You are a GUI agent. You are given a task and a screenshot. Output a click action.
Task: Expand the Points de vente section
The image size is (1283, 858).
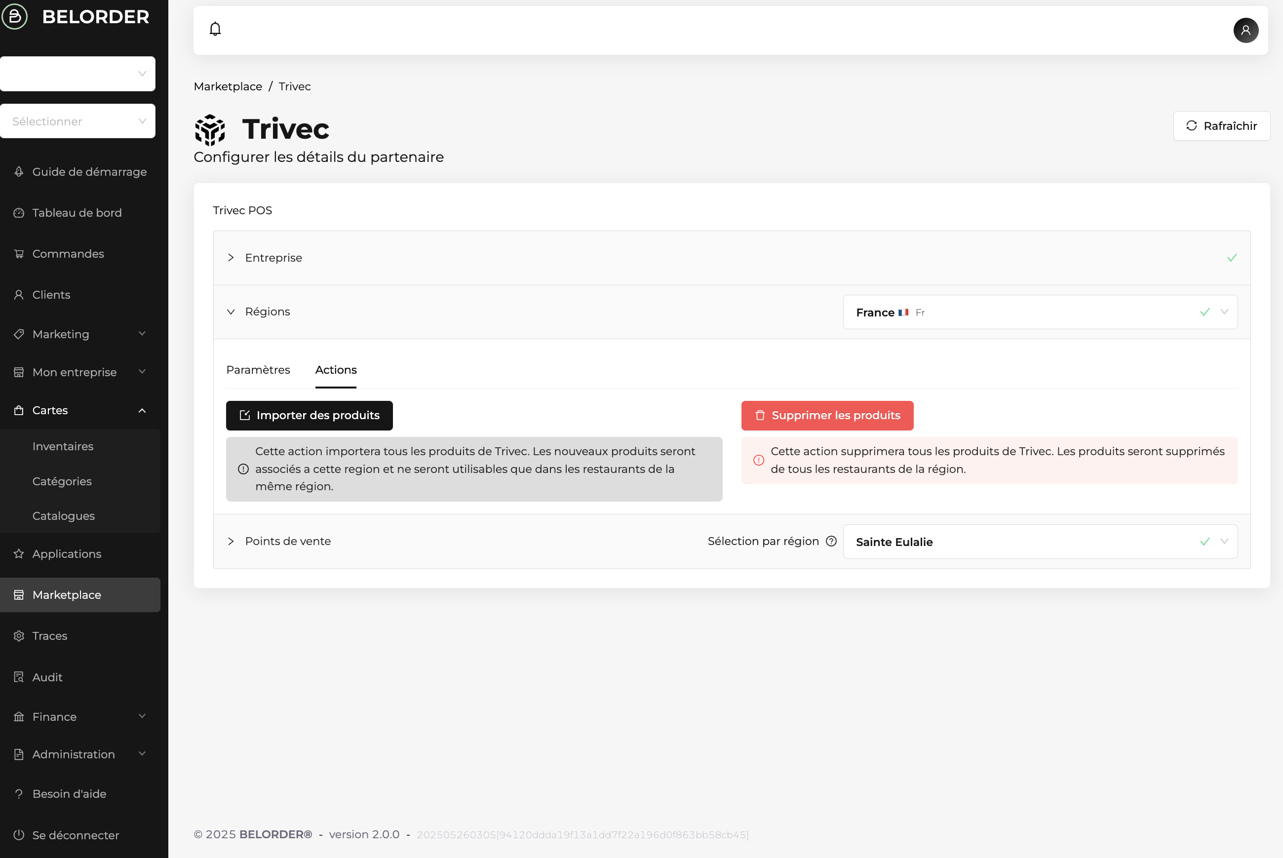pyautogui.click(x=231, y=541)
